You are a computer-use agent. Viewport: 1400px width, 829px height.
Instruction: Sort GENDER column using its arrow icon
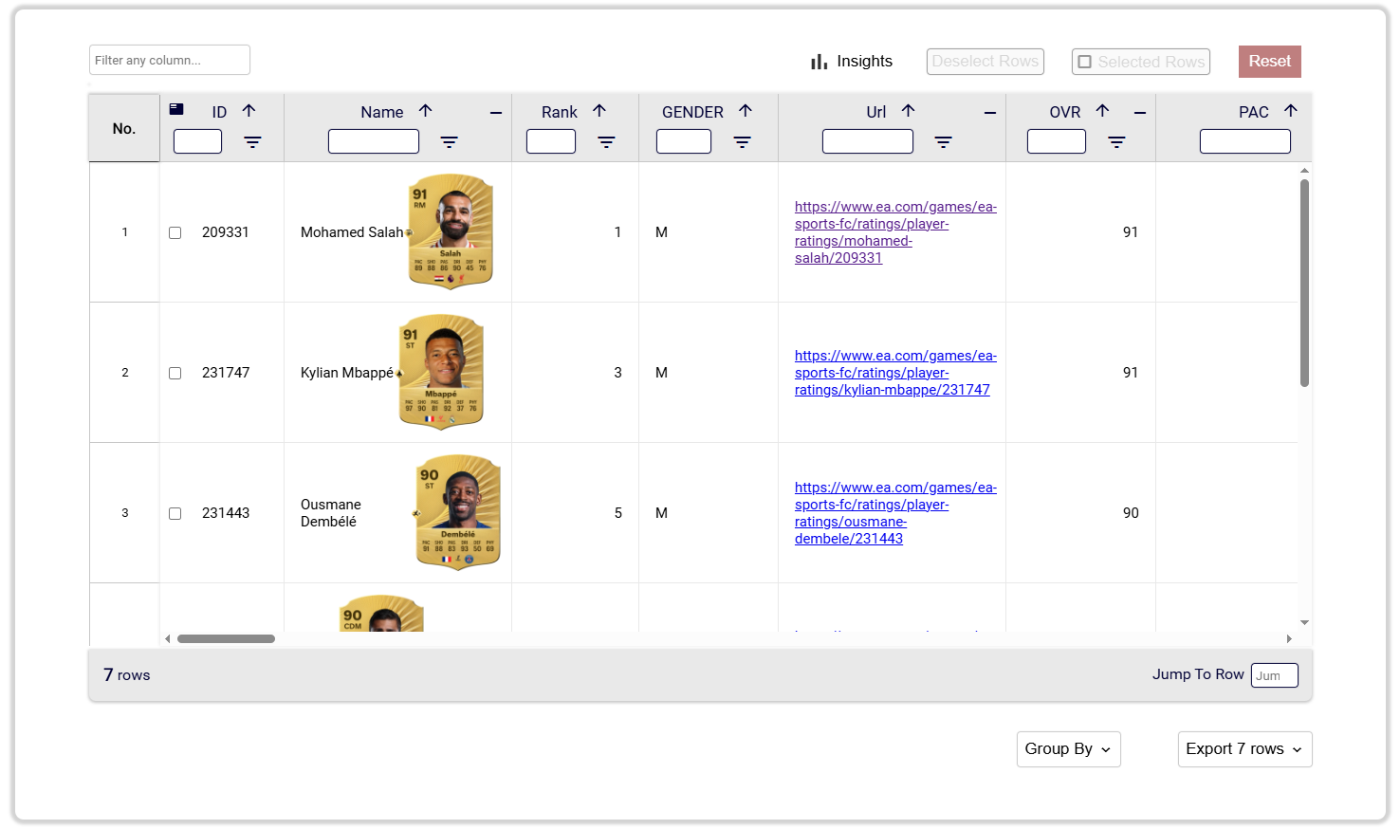[x=746, y=111]
